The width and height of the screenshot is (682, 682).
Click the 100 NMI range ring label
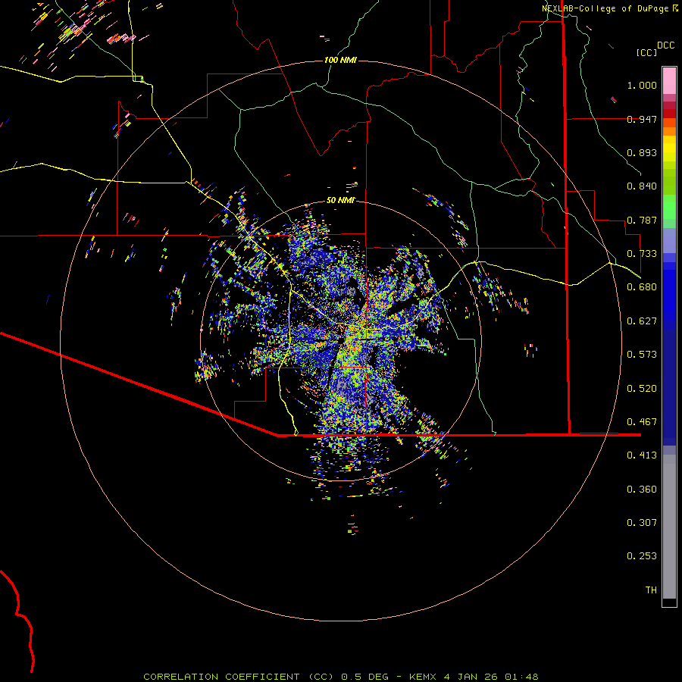[340, 60]
